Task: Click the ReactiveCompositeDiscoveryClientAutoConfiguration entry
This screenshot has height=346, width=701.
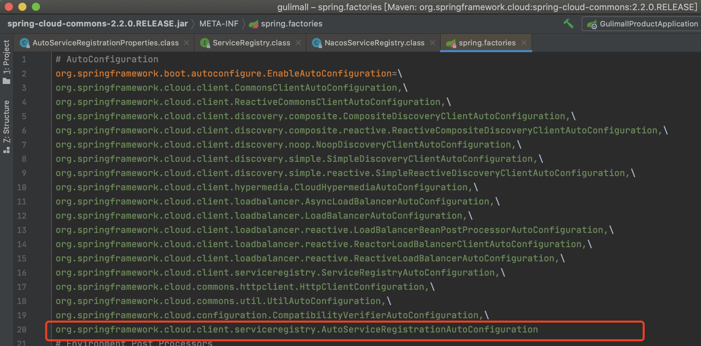Action: click(x=357, y=130)
